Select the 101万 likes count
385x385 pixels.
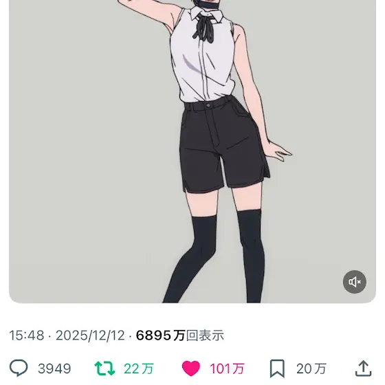[227, 368]
